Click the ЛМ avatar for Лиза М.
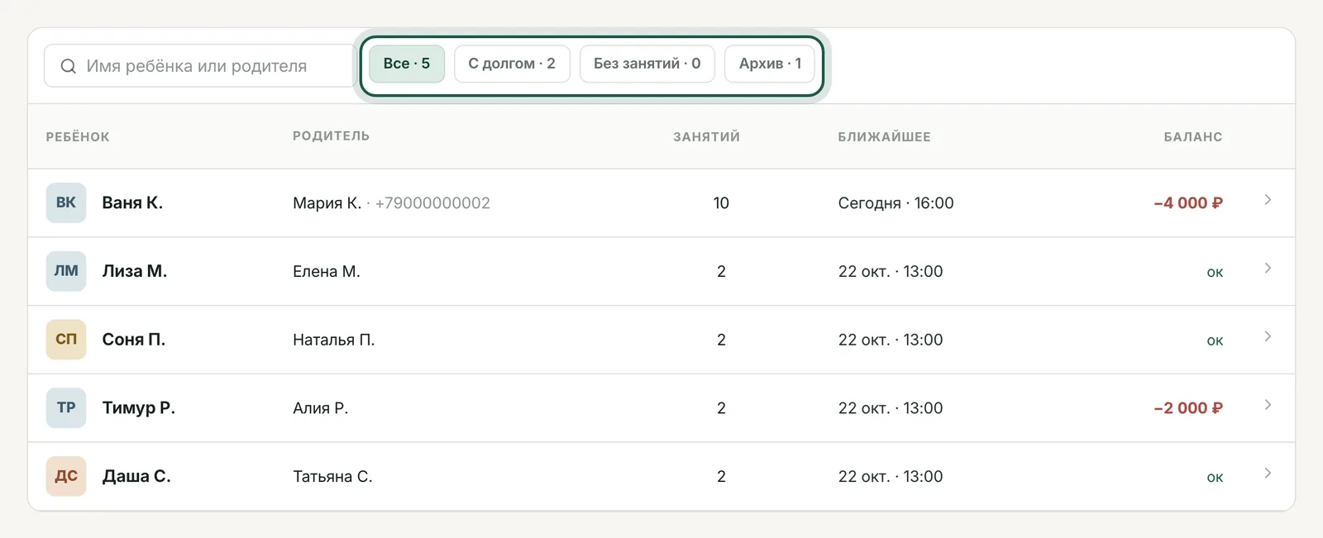The width and height of the screenshot is (1323, 538). (66, 271)
